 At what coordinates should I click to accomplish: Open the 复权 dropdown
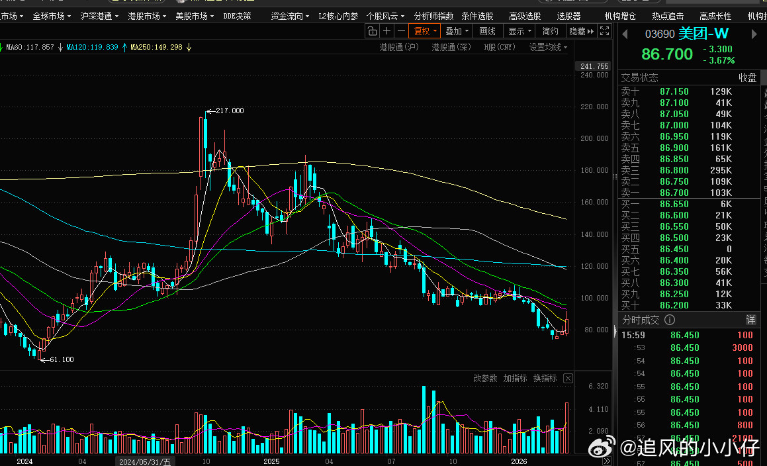tap(425, 31)
